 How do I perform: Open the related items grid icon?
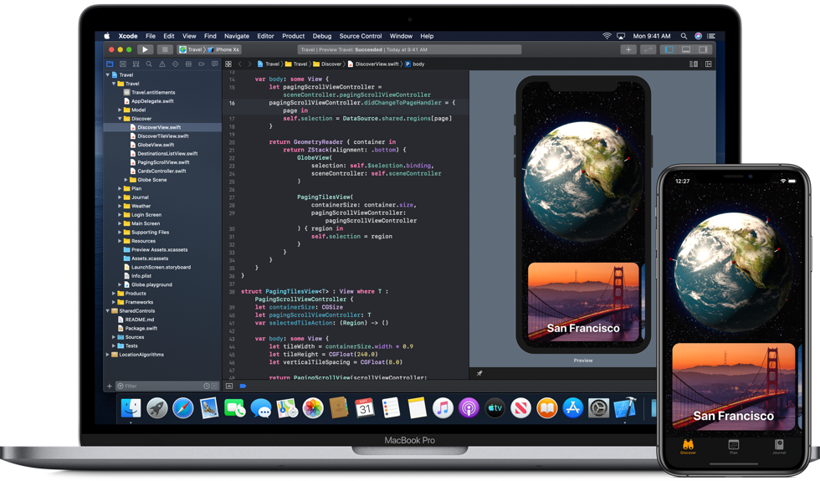pyautogui.click(x=228, y=64)
